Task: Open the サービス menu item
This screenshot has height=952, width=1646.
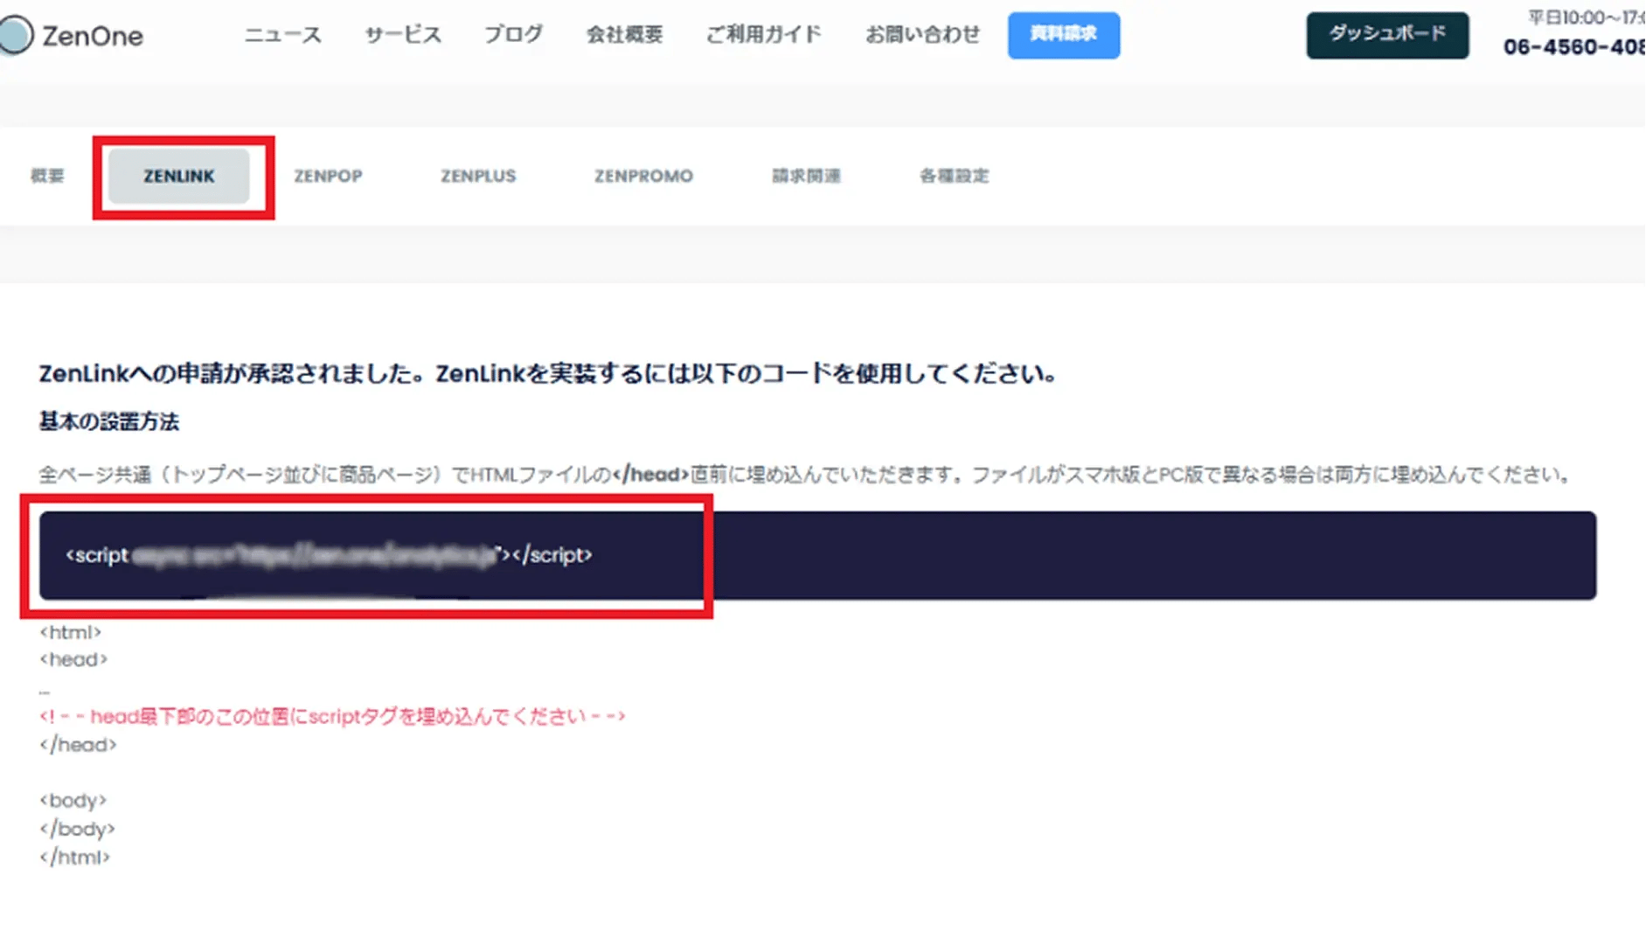Action: point(402,35)
